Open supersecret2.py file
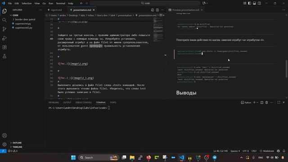Image resolution: width=288 pixels, height=162 pixels. [24, 28]
